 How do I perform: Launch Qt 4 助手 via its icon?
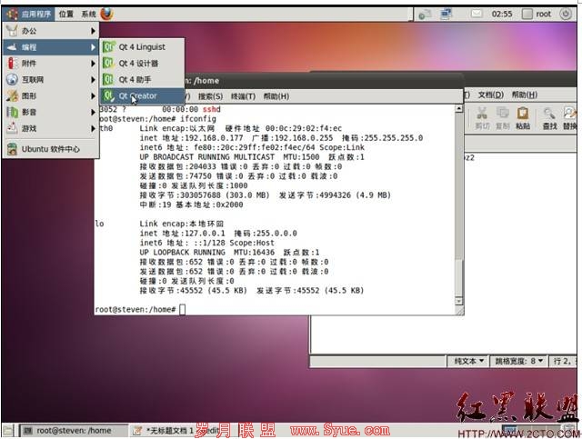pos(108,79)
